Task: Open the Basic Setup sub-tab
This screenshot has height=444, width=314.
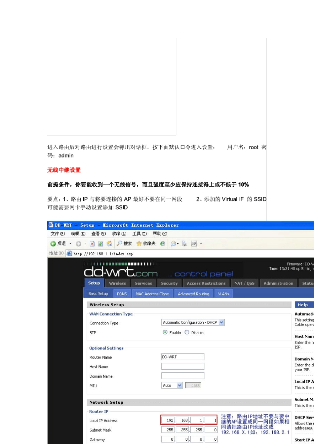Action: 98,294
